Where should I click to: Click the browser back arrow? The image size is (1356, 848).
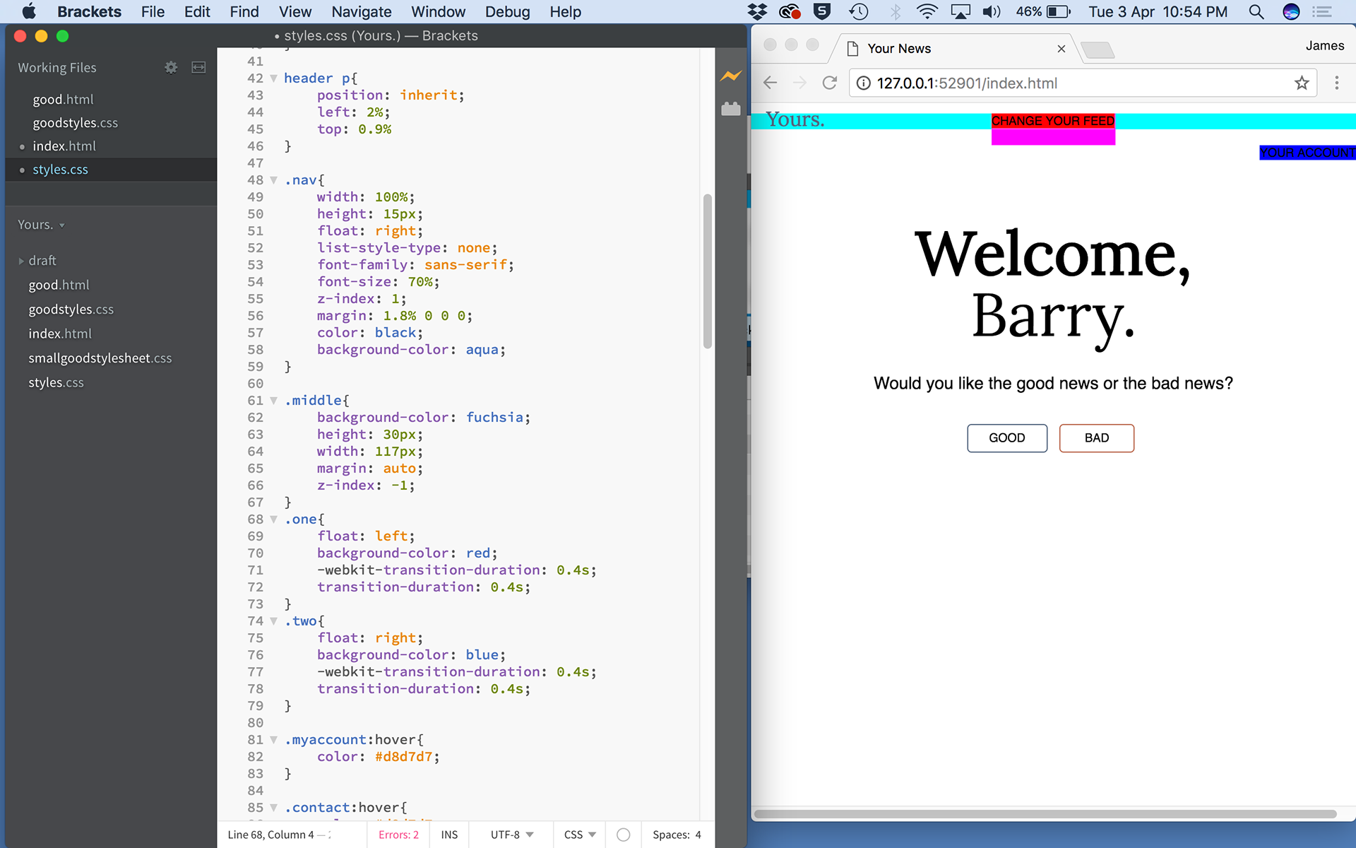click(x=770, y=83)
